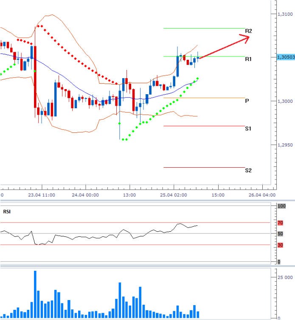Click the 25 000 volume scale label

(285, 277)
